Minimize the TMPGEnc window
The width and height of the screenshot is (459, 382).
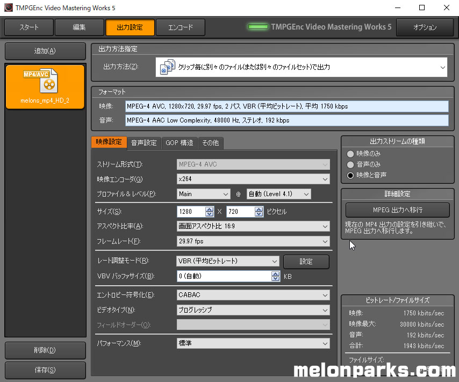coord(398,8)
